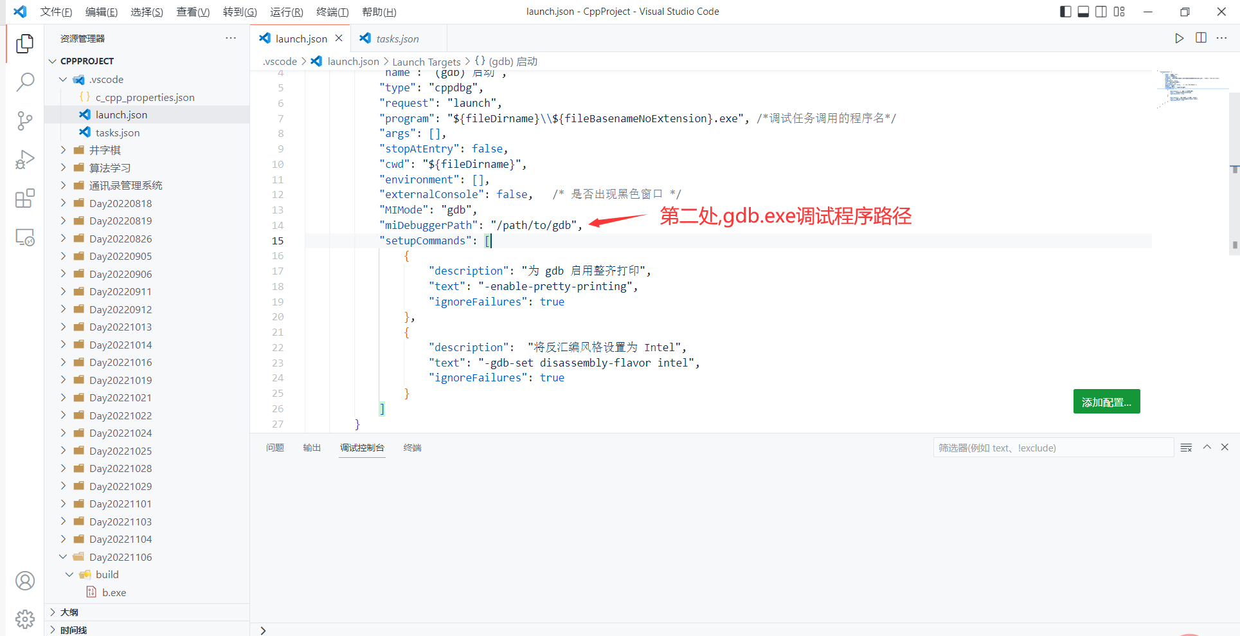This screenshot has width=1240, height=636.
Task: Open the Search view icon
Action: pyautogui.click(x=24, y=82)
